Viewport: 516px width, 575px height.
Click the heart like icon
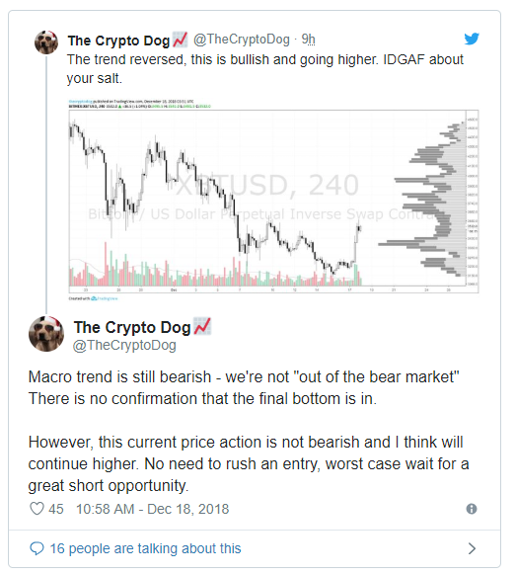click(x=37, y=509)
